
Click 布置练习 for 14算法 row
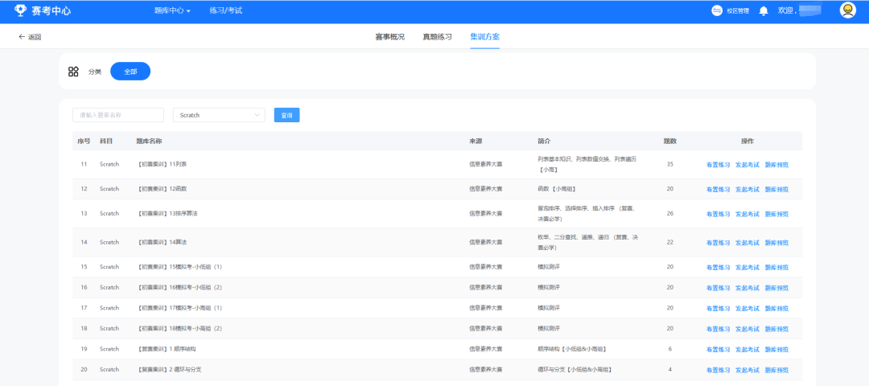pos(718,243)
